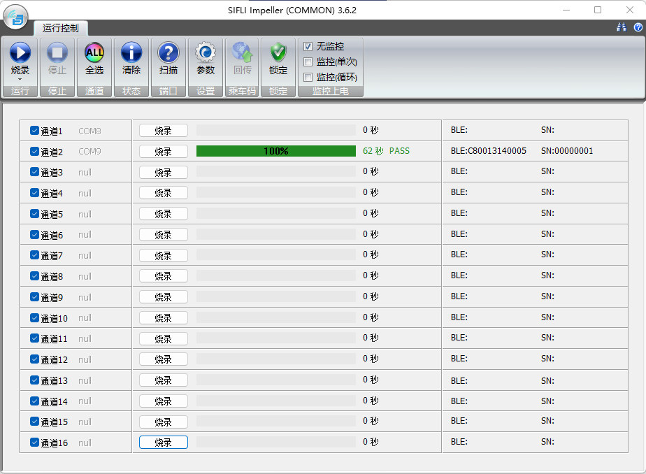Uncheck the 通道1 channel checkbox
646x474 pixels.
coord(34,131)
